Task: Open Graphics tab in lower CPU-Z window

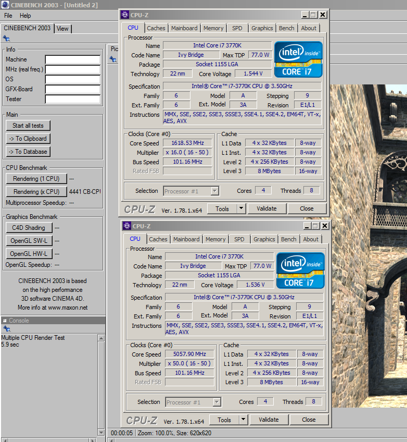Action: pyautogui.click(x=264, y=239)
